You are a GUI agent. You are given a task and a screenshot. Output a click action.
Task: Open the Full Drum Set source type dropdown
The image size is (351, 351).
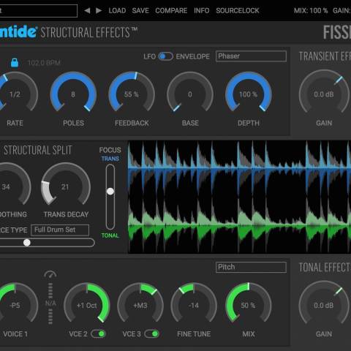coord(60,230)
